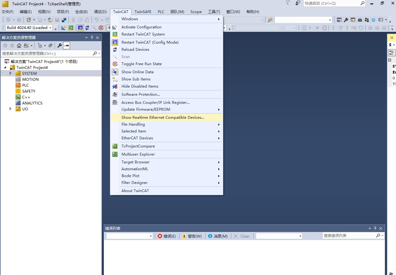Collapse TwinCAT Project4 tree node
The image size is (396, 275).
click(x=5, y=67)
